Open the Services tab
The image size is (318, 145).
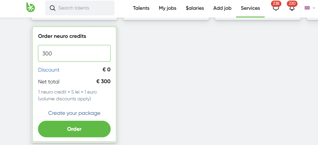(250, 8)
